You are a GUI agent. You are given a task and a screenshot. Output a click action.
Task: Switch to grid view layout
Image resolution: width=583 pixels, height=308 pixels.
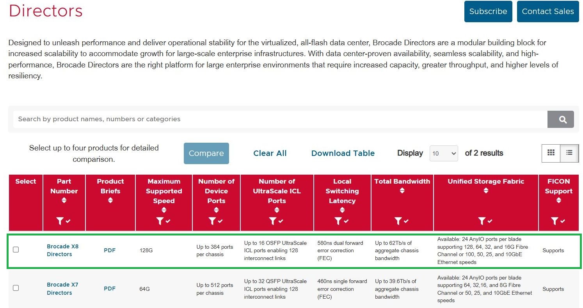pos(551,153)
